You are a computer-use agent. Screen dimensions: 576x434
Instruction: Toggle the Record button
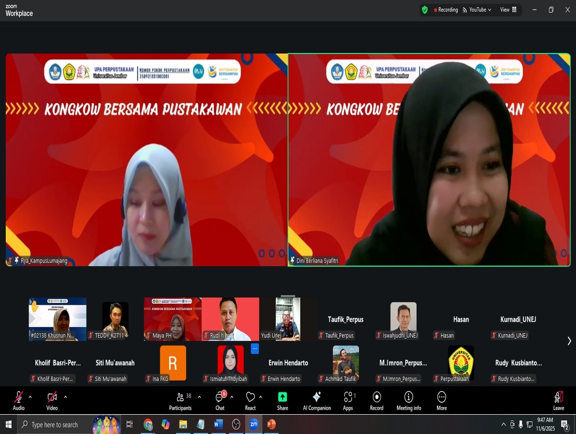tap(377, 400)
